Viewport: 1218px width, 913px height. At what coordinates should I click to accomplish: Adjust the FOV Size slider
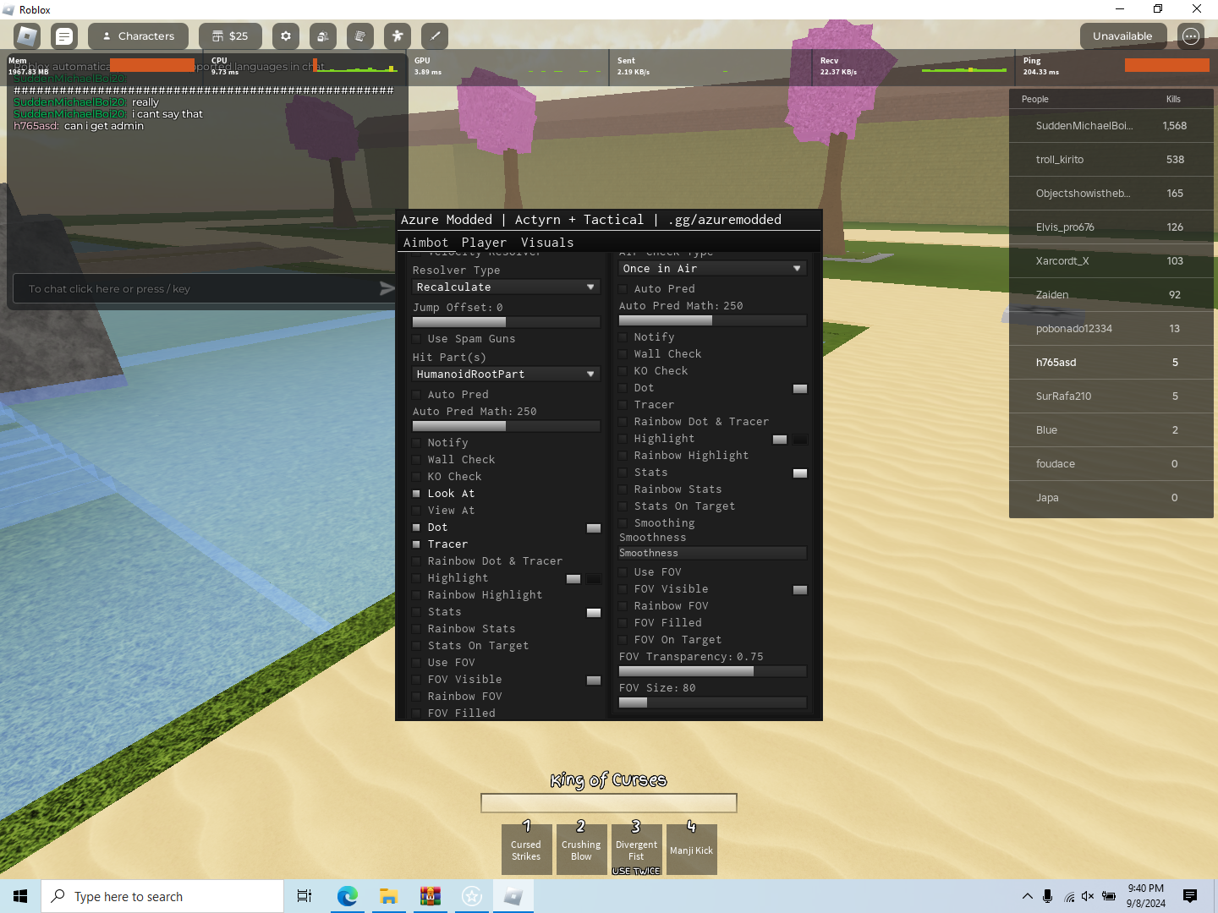(x=712, y=703)
